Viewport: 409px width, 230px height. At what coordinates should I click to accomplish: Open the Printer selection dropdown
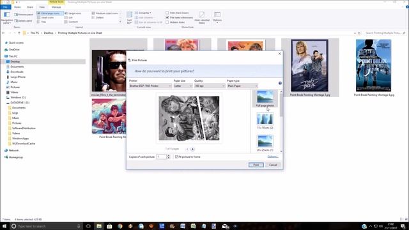coord(150,86)
